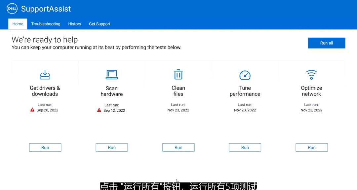The width and height of the screenshot is (357, 190).
Task: Click the 'Sep 20, 2022' last run date
Action: (x=47, y=110)
